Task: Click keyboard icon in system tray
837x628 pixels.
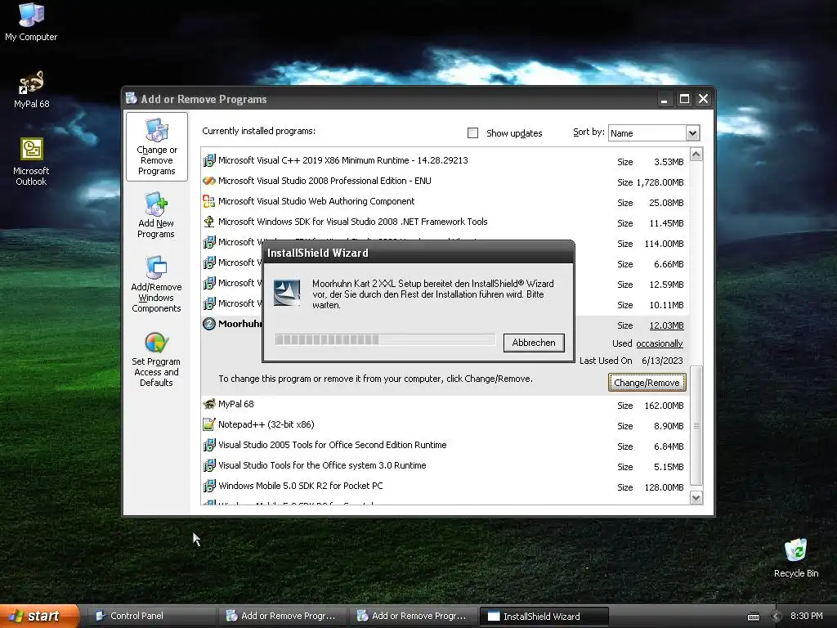Action: pos(753,617)
